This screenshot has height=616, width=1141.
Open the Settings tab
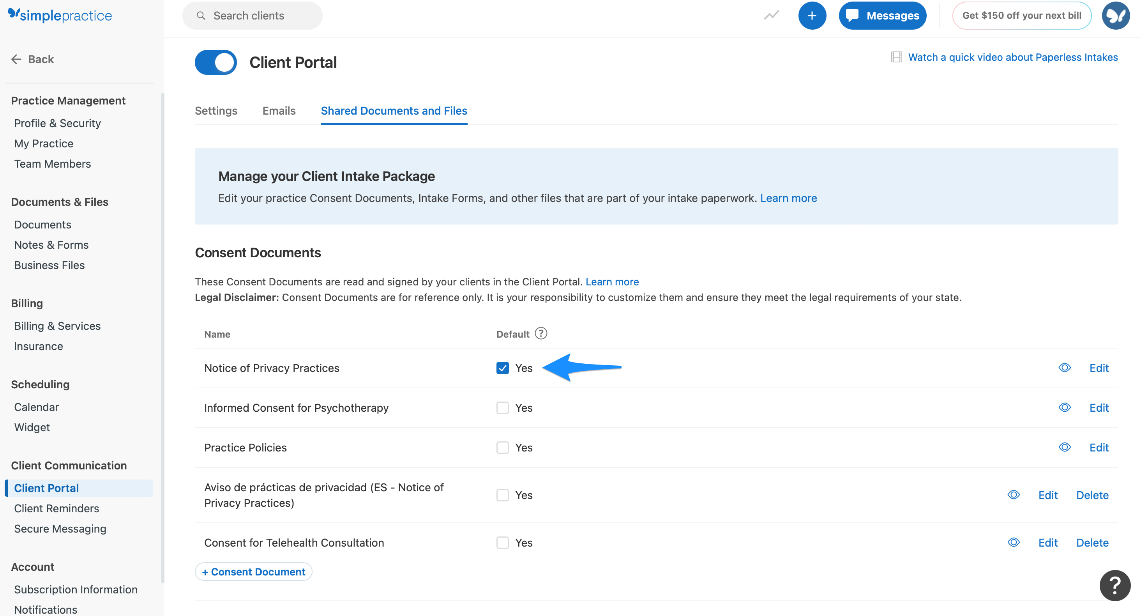tap(216, 111)
